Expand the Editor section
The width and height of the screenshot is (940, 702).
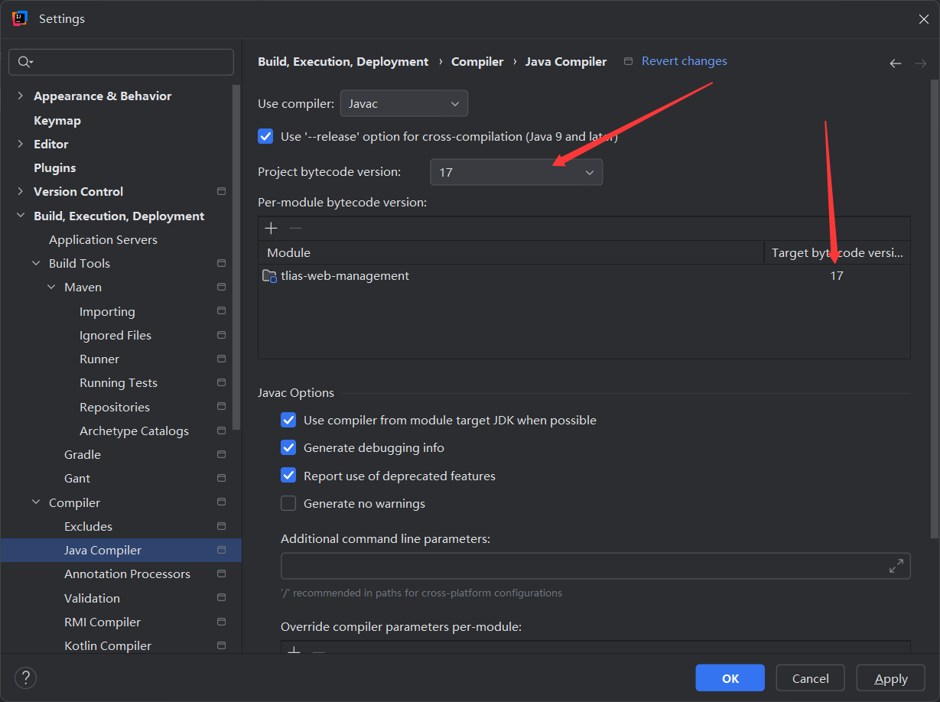coord(20,144)
